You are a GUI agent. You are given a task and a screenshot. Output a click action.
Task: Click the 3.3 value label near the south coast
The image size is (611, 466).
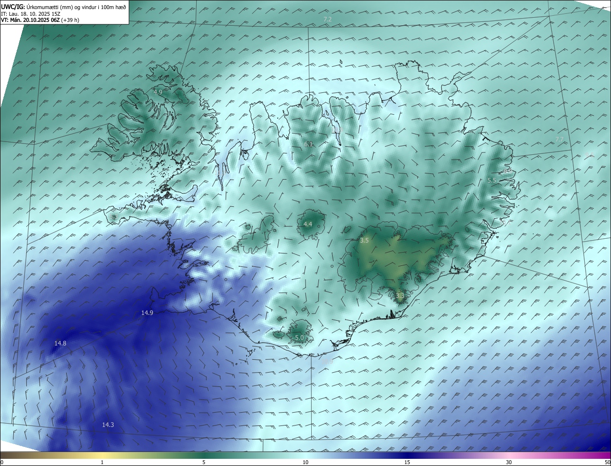400,295
